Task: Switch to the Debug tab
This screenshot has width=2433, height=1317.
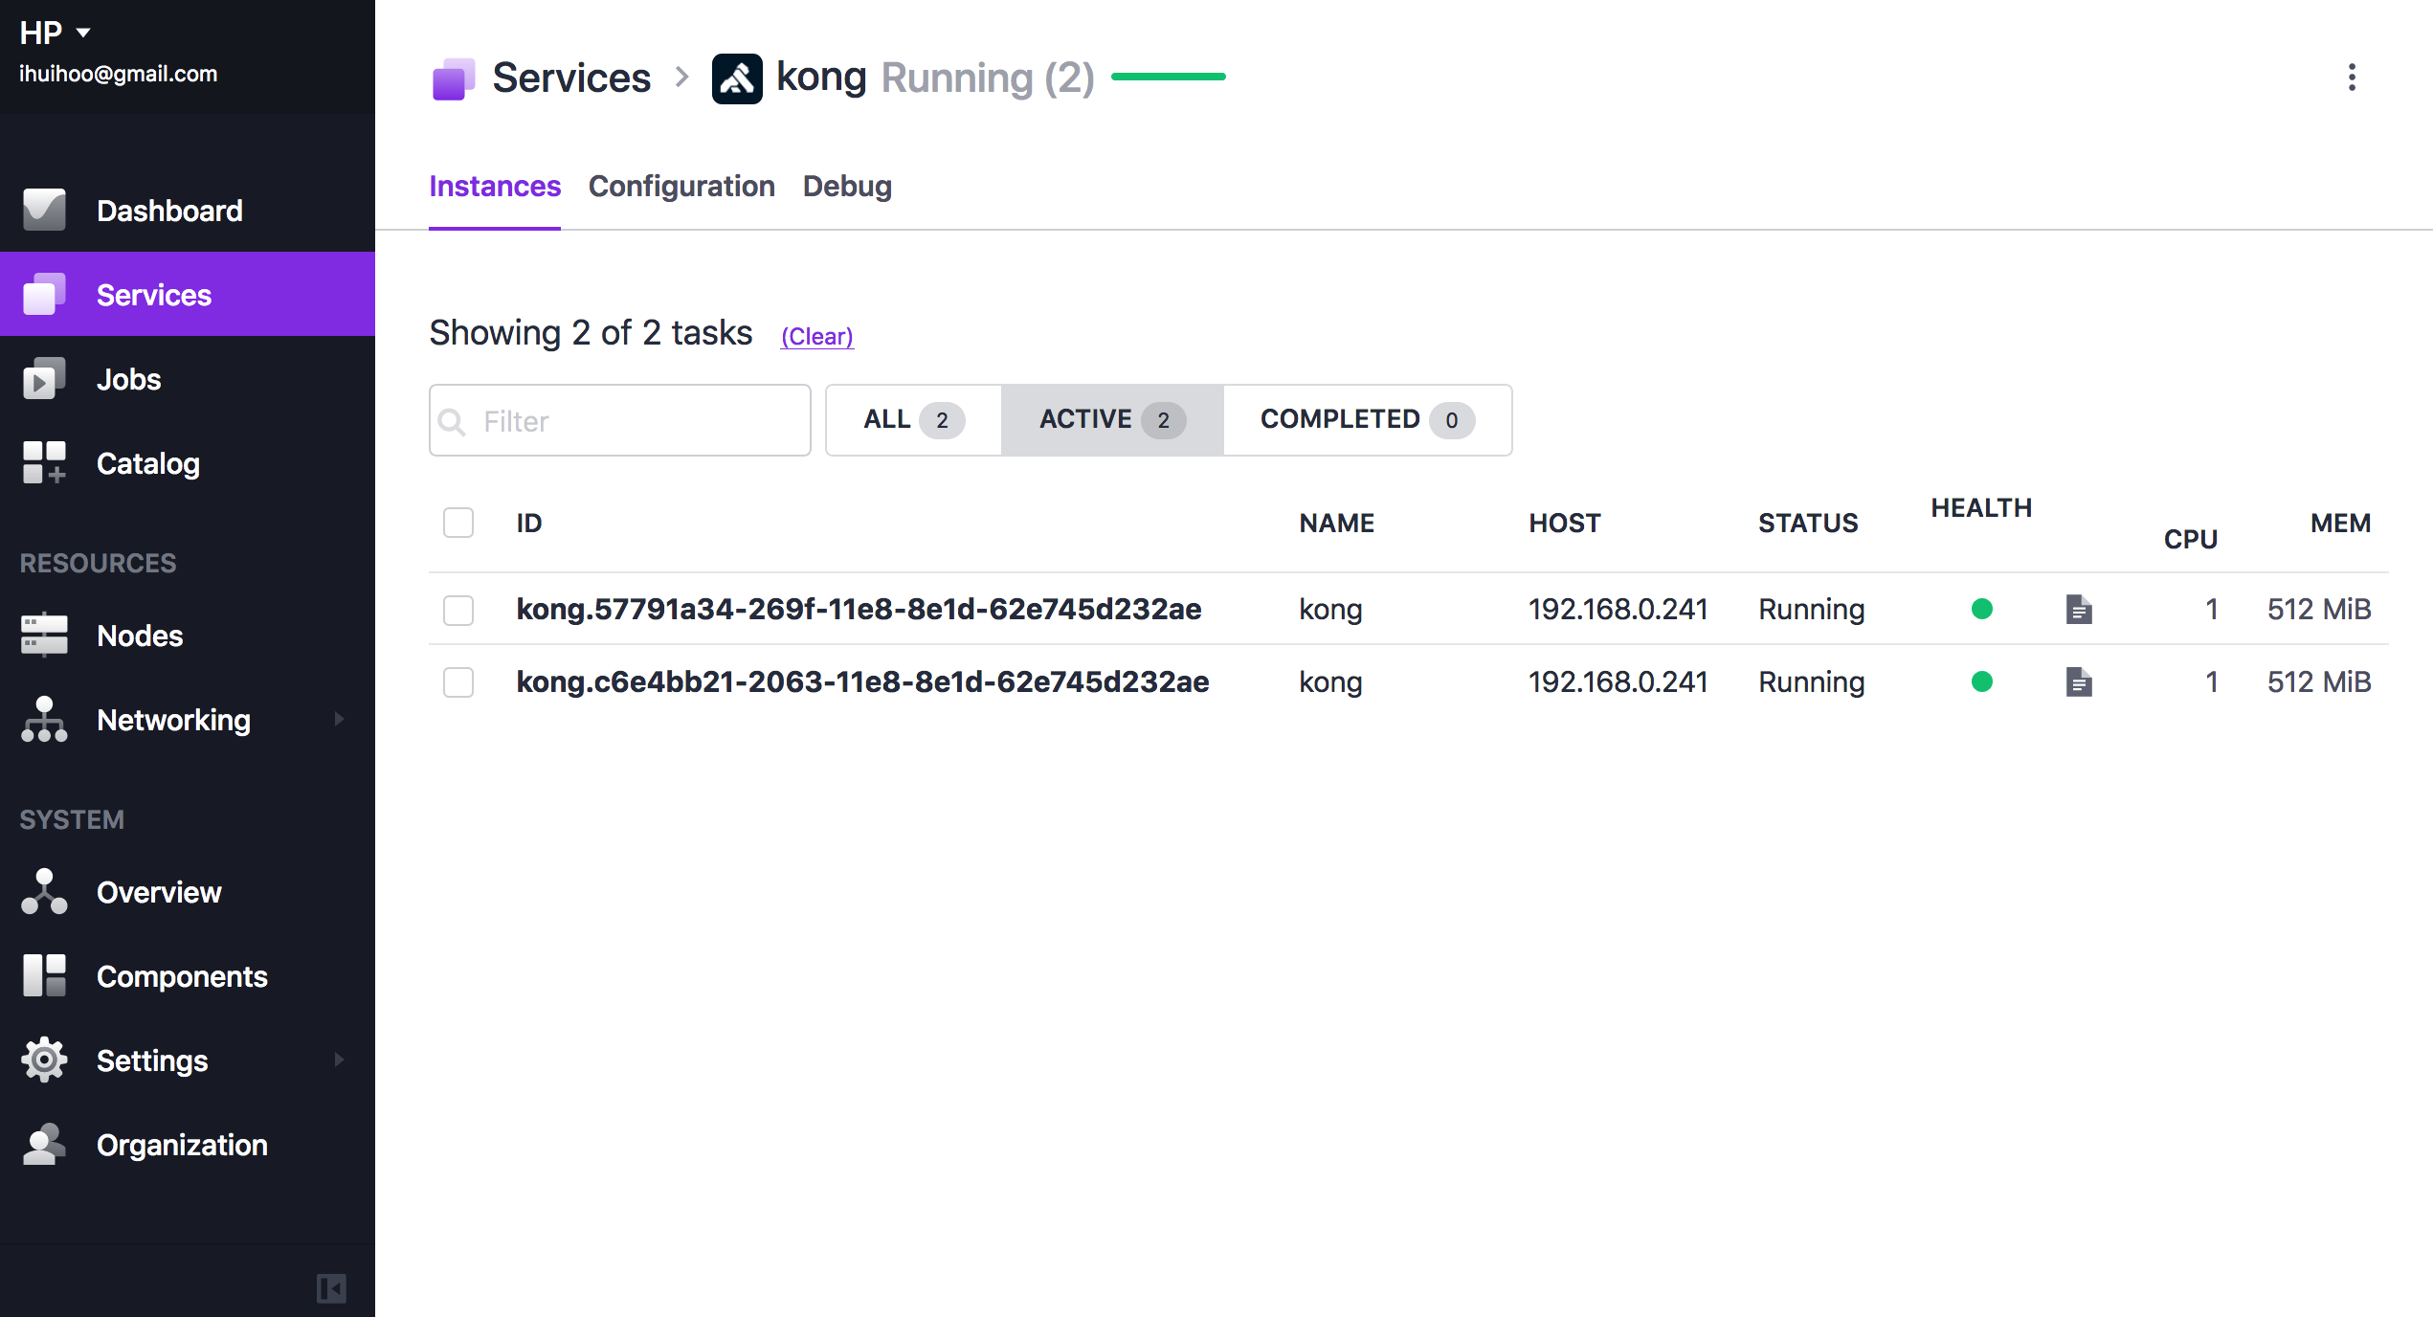Action: pos(847,186)
